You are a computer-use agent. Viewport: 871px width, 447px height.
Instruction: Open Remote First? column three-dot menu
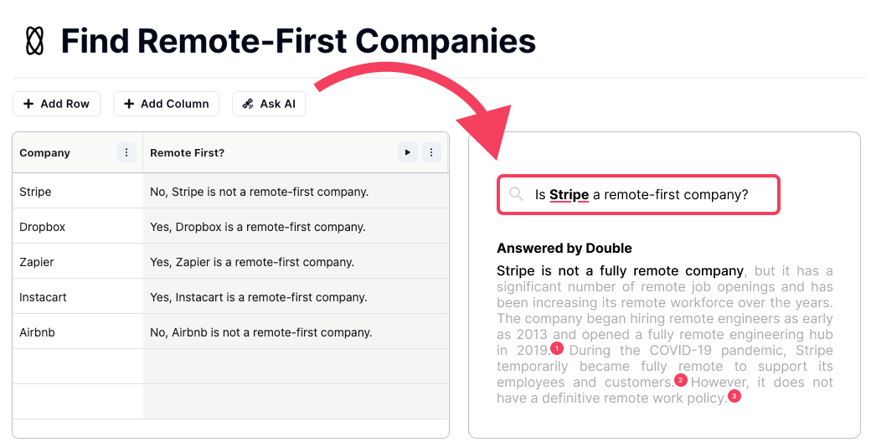[x=430, y=152]
